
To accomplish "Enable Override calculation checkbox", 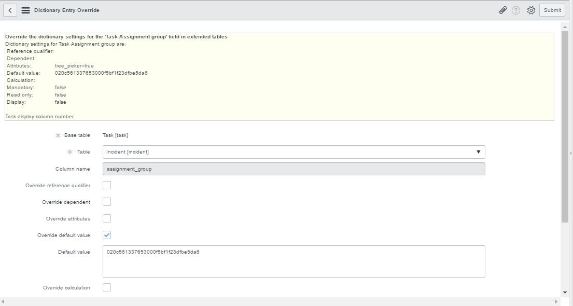I will [107, 287].
